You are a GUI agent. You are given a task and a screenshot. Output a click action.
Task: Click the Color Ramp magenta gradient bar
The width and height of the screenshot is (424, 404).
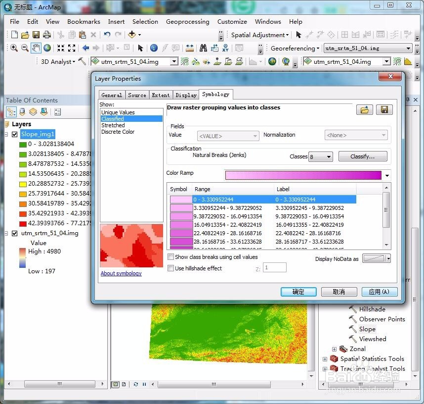(x=303, y=175)
